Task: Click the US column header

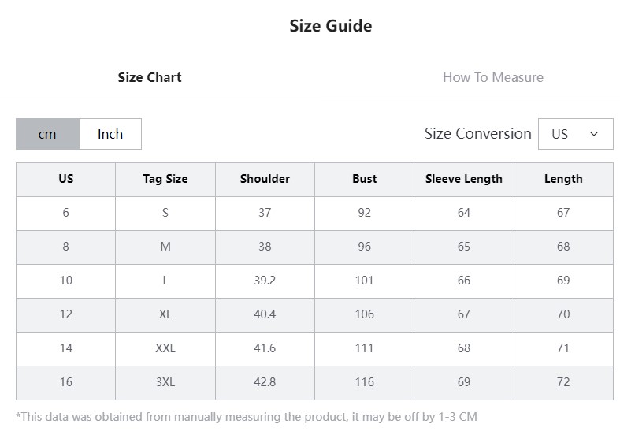Action: pyautogui.click(x=65, y=179)
